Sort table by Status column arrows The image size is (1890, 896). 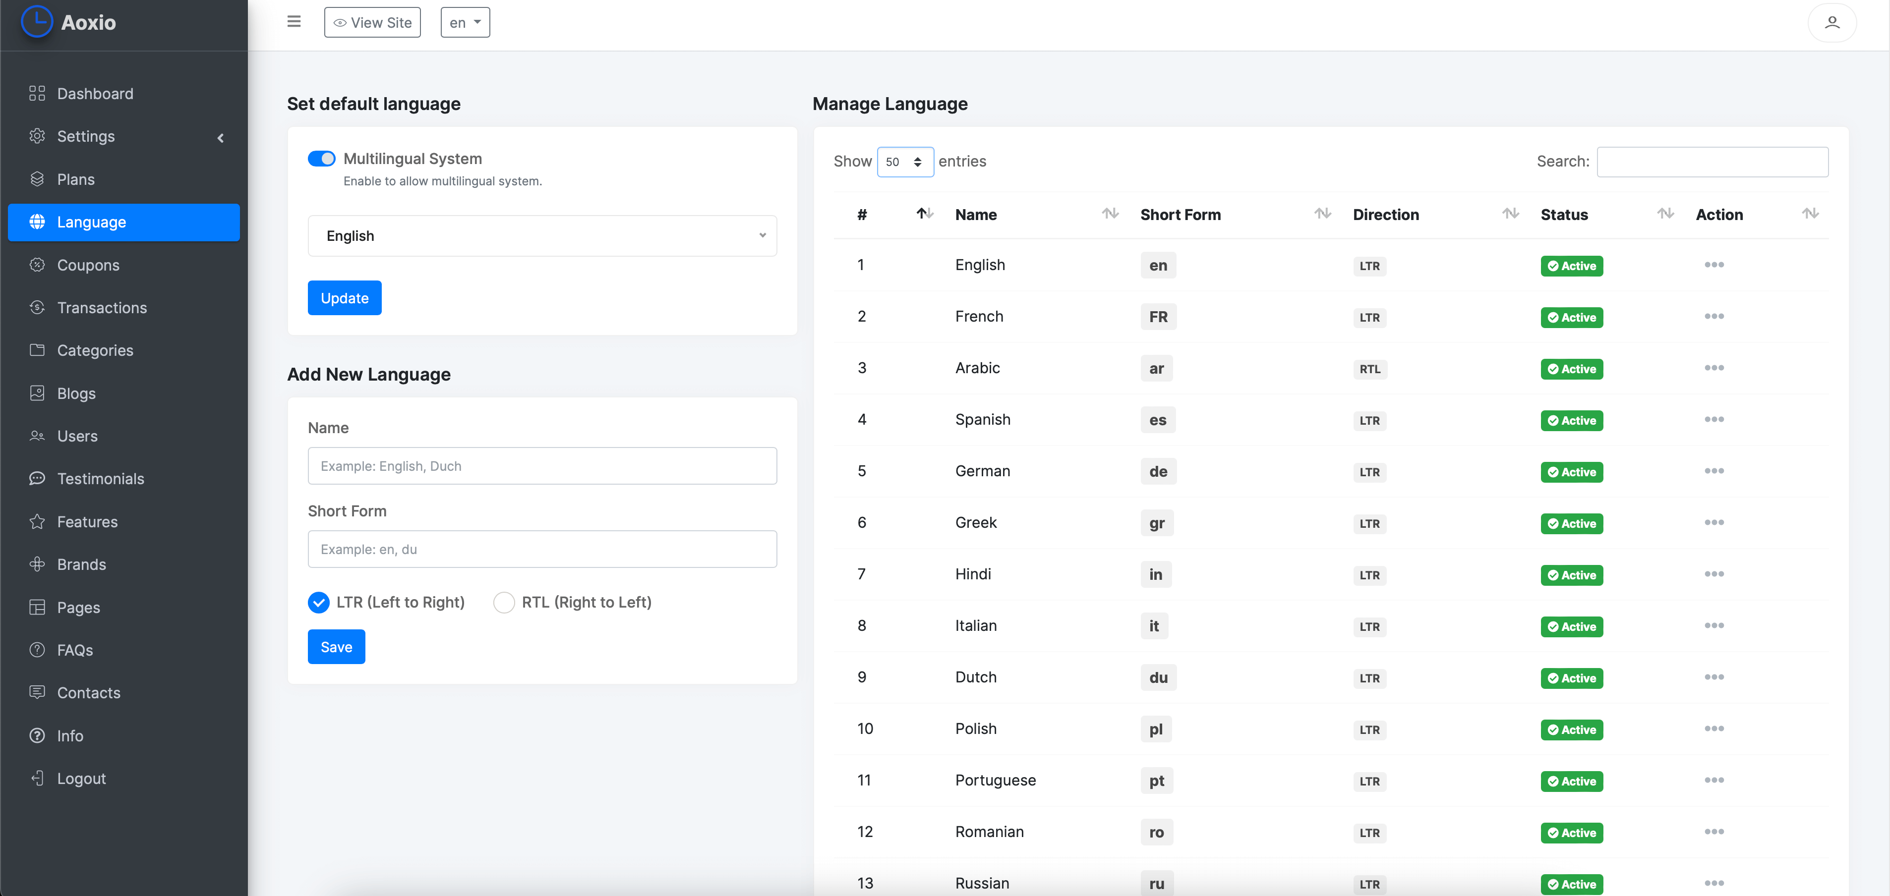[x=1665, y=214]
